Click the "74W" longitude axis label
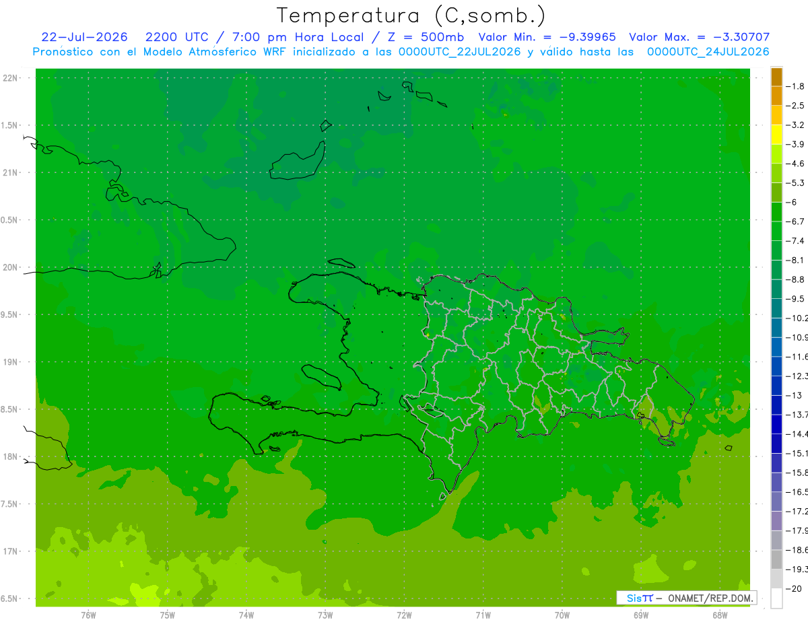This screenshot has width=808, height=624. tap(246, 615)
